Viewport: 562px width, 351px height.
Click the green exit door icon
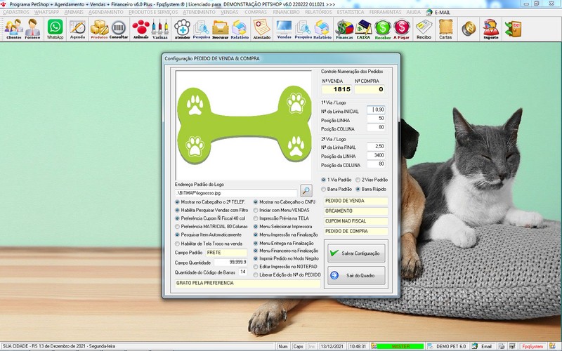tap(513, 29)
